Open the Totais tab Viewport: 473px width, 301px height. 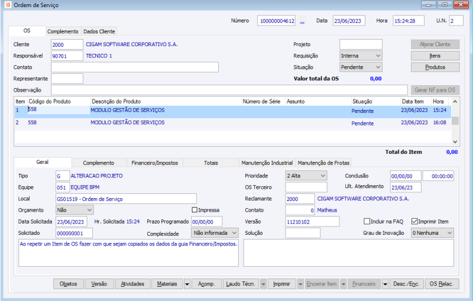click(211, 163)
